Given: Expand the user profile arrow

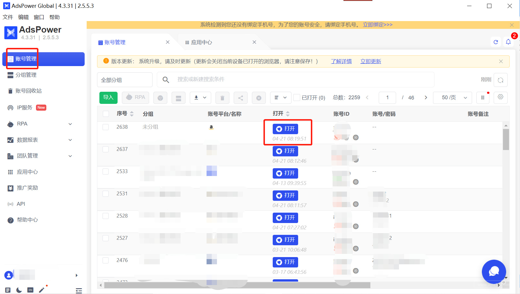Looking at the screenshot, I should tap(77, 275).
